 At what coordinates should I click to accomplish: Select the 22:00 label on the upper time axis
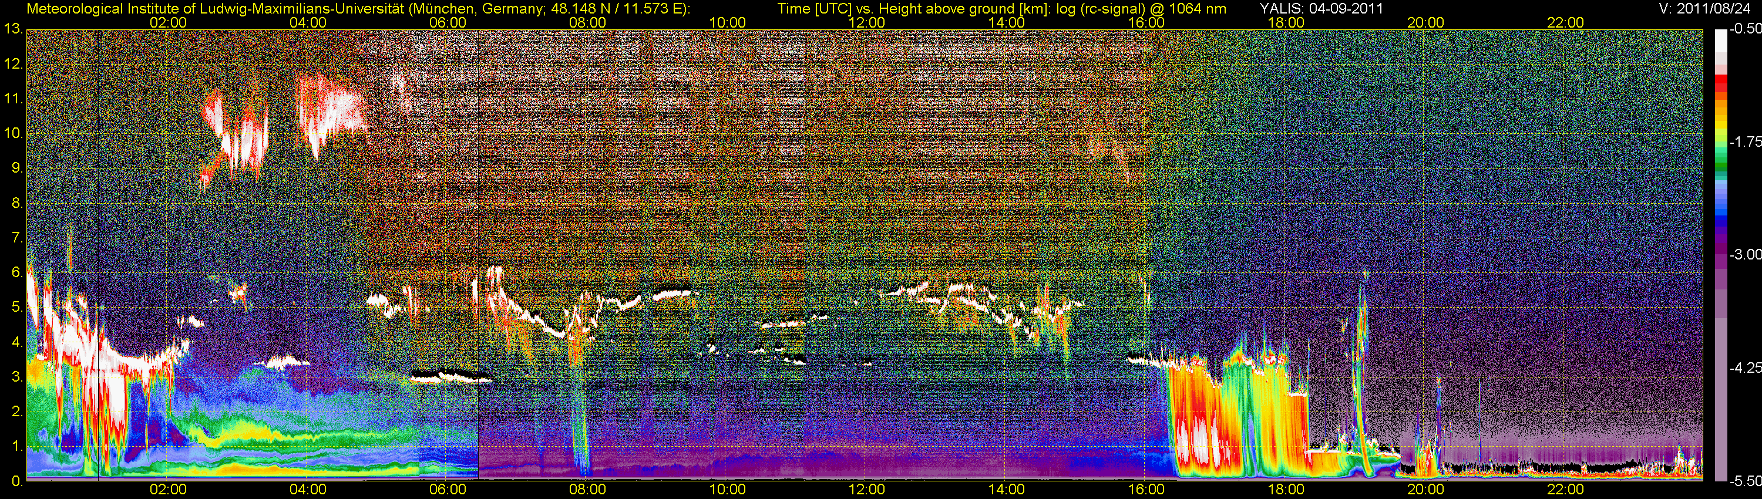click(x=1566, y=22)
